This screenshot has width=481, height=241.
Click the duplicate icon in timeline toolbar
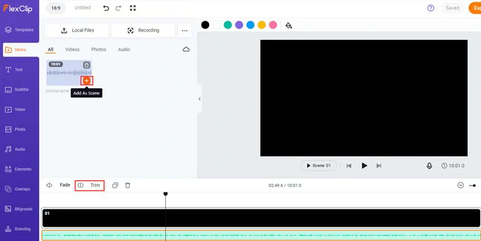tap(116, 185)
